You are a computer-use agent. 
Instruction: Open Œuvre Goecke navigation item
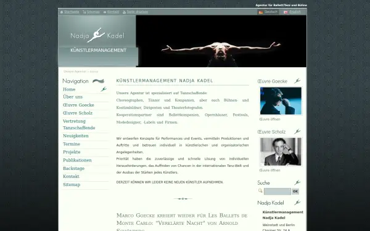click(78, 105)
